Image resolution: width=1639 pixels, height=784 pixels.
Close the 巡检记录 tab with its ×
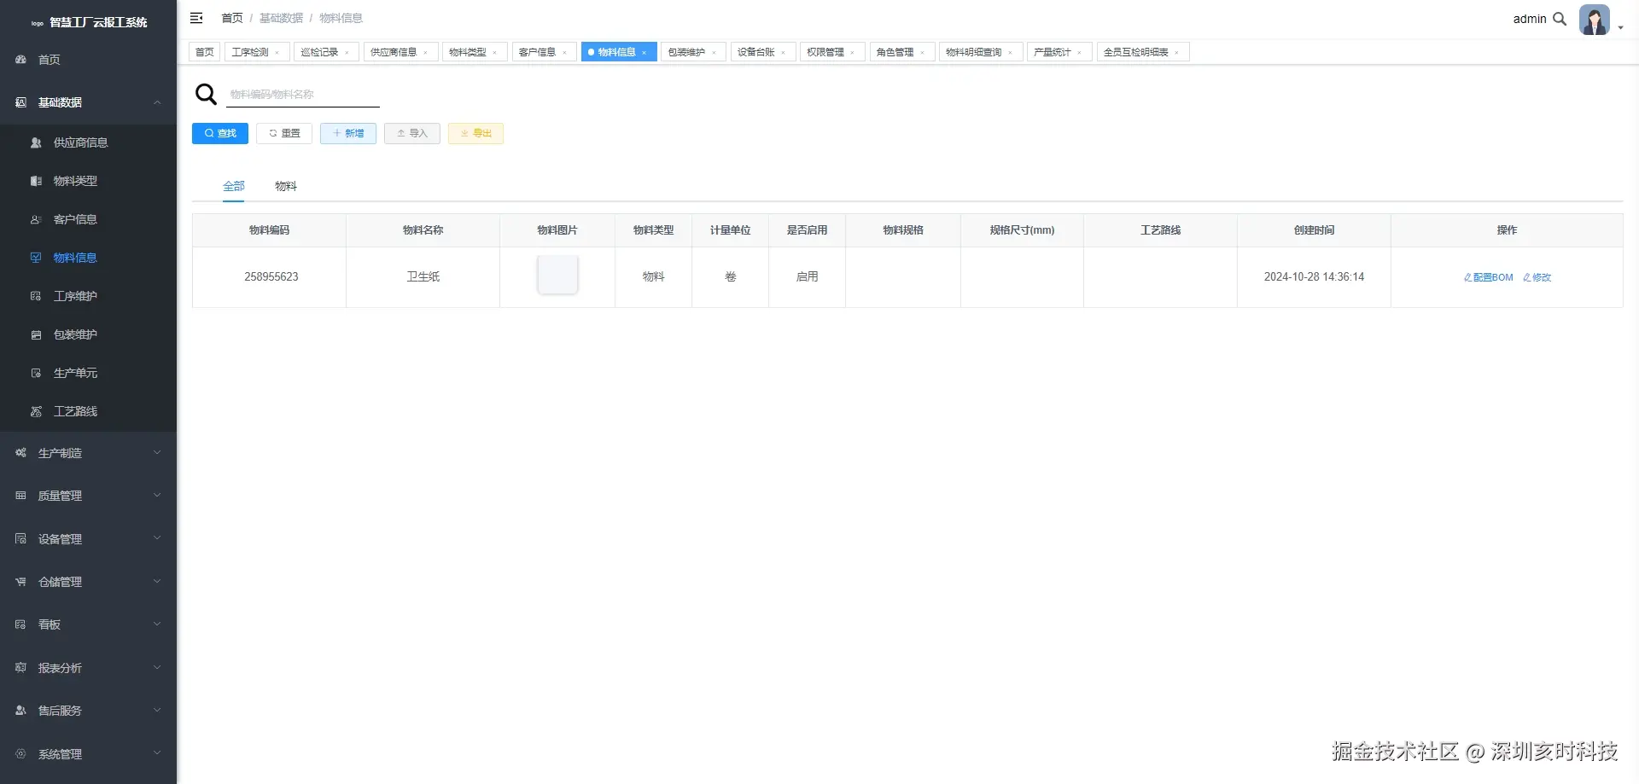(347, 53)
